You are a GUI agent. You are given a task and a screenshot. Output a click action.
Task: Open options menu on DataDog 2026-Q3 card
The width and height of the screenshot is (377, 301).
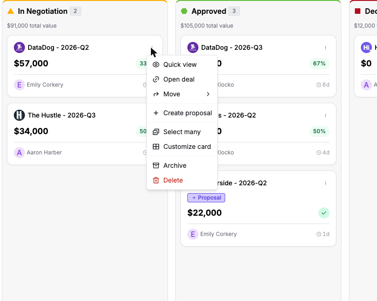pos(325,48)
